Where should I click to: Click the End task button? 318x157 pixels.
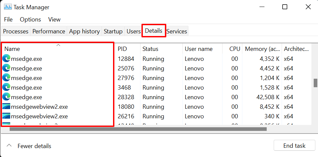(x=294, y=146)
